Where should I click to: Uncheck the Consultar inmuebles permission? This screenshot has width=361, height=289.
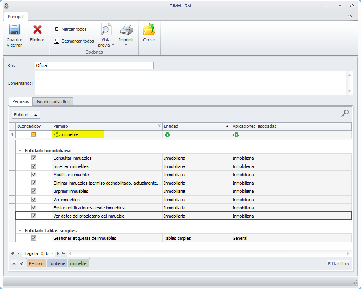[34, 158]
